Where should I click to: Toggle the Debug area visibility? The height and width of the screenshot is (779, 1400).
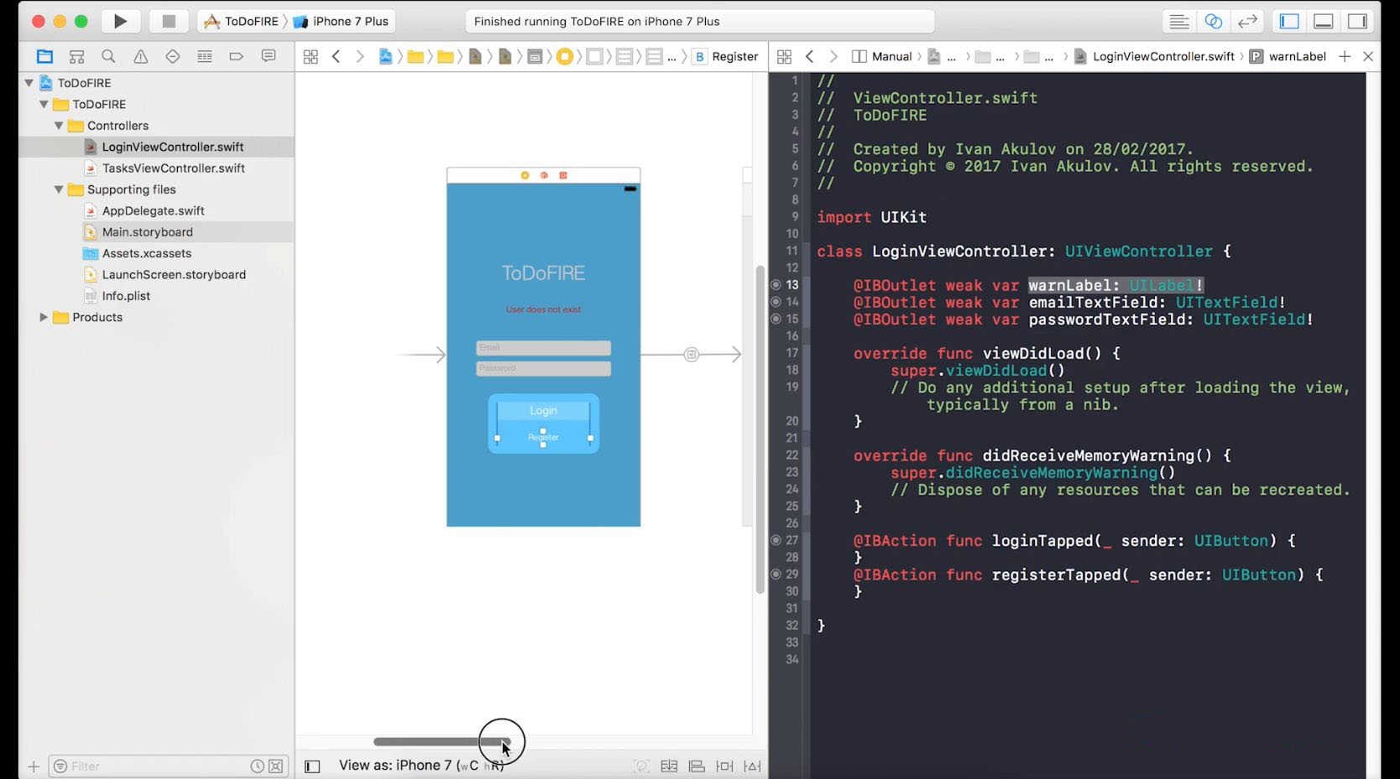(x=1324, y=21)
